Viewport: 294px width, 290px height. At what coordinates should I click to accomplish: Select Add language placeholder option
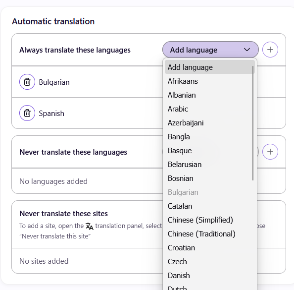point(210,67)
